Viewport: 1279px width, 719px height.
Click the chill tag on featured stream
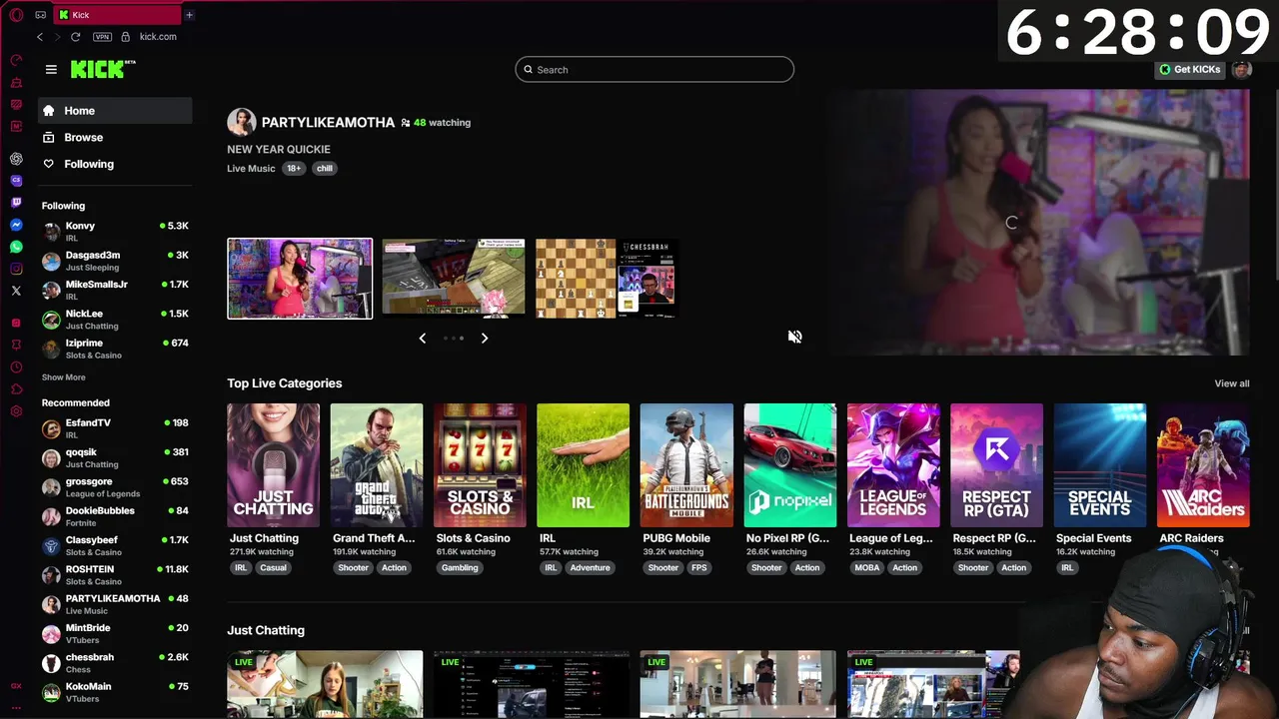click(325, 169)
